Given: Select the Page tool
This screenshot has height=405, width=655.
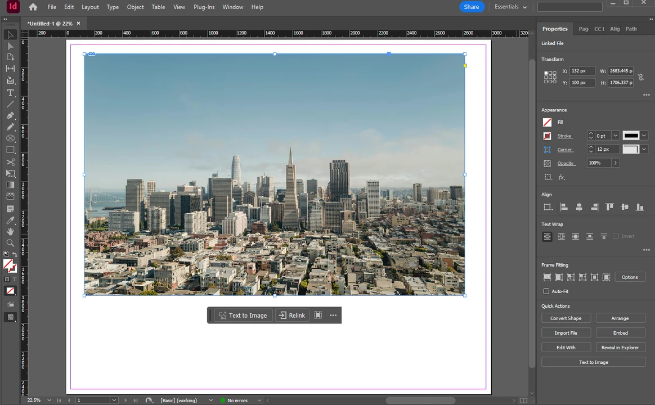Looking at the screenshot, I should [x=11, y=57].
